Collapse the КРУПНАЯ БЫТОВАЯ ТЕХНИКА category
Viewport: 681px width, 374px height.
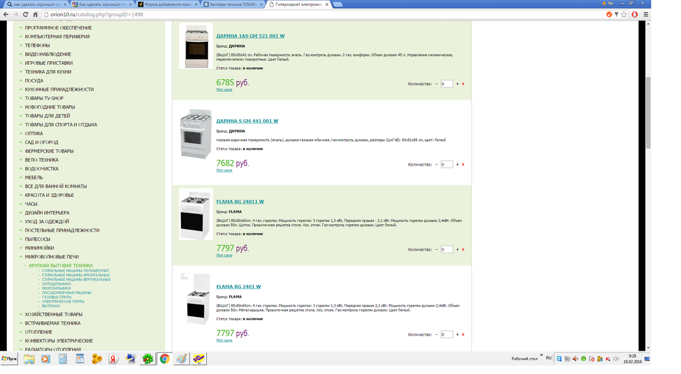point(25,266)
